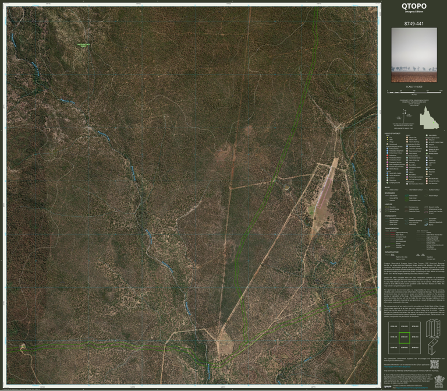Open the Creative Commons licence link
Image resolution: width=447 pixels, height=391 pixels.
(x=411, y=388)
